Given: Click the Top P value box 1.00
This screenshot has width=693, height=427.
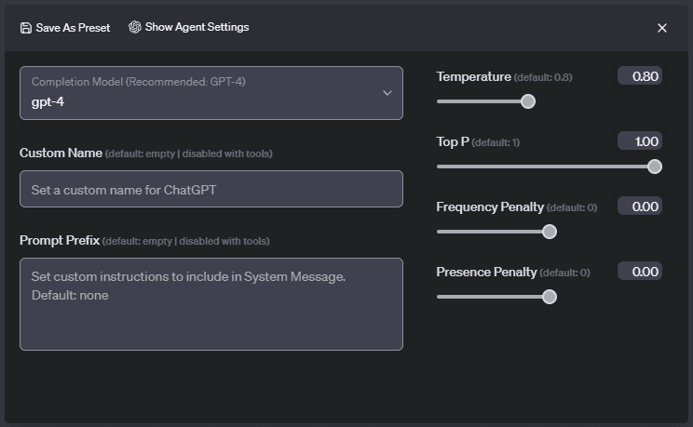Looking at the screenshot, I should [x=640, y=141].
